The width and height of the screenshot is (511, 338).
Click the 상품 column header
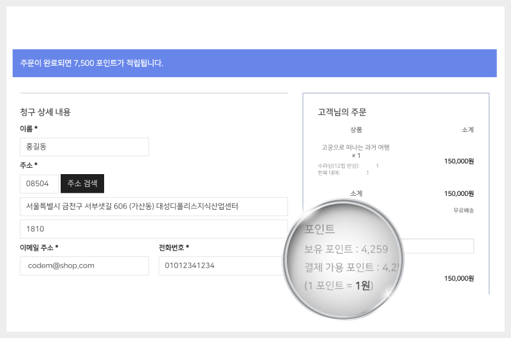pos(356,129)
